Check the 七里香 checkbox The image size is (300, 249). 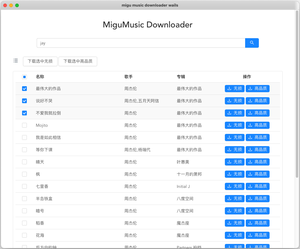click(24, 186)
